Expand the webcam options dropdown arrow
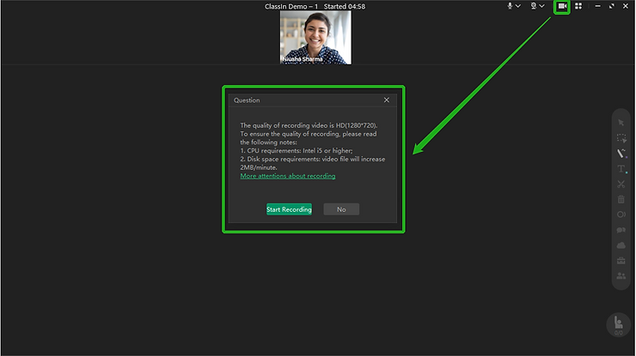The image size is (636, 356). click(x=543, y=6)
